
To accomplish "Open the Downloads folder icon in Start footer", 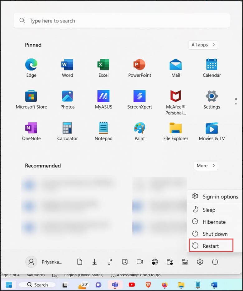I will (94, 262).
